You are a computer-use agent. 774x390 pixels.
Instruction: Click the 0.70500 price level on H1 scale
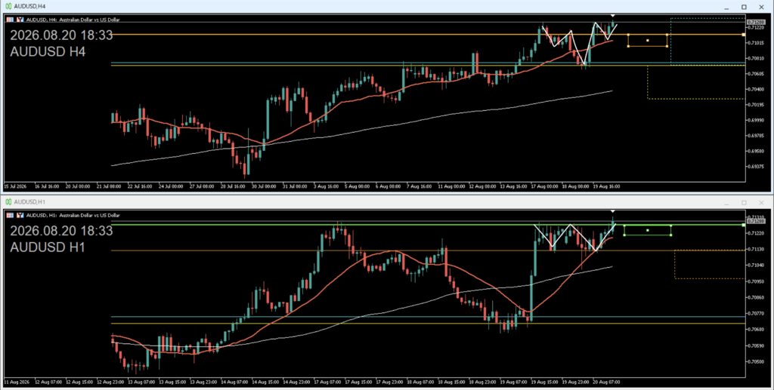coord(756,361)
